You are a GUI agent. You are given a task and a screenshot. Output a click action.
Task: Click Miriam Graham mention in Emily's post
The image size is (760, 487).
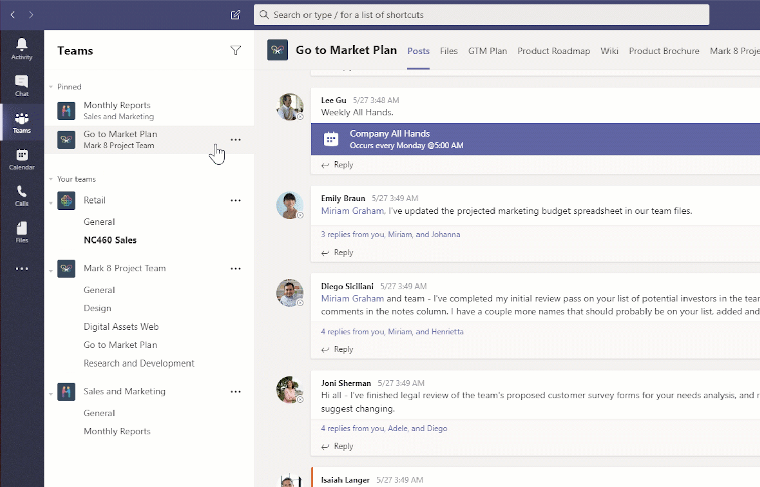(353, 211)
